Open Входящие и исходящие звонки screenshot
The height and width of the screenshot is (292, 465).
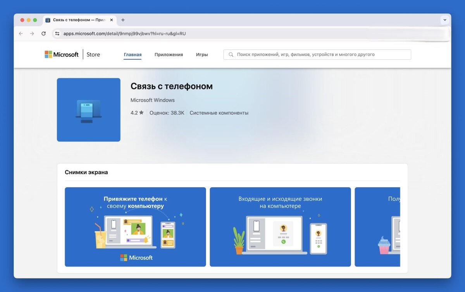(x=280, y=227)
